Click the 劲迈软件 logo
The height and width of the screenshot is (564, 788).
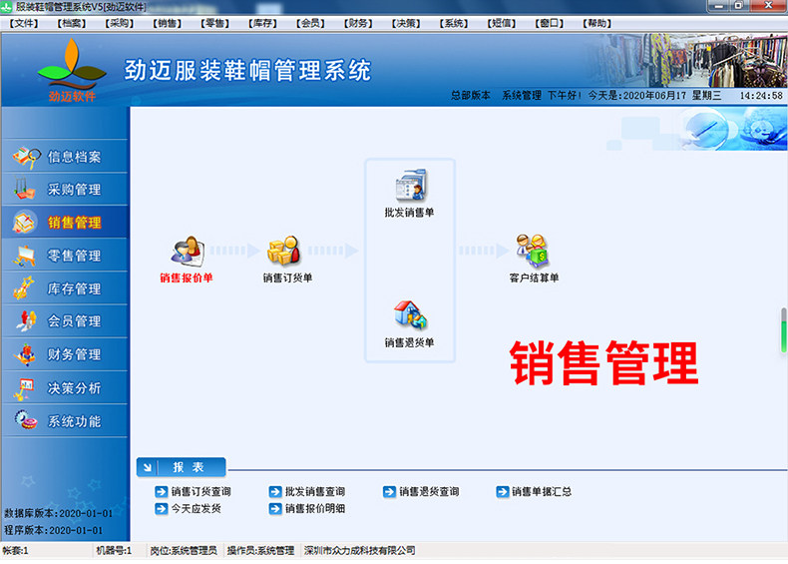click(72, 70)
